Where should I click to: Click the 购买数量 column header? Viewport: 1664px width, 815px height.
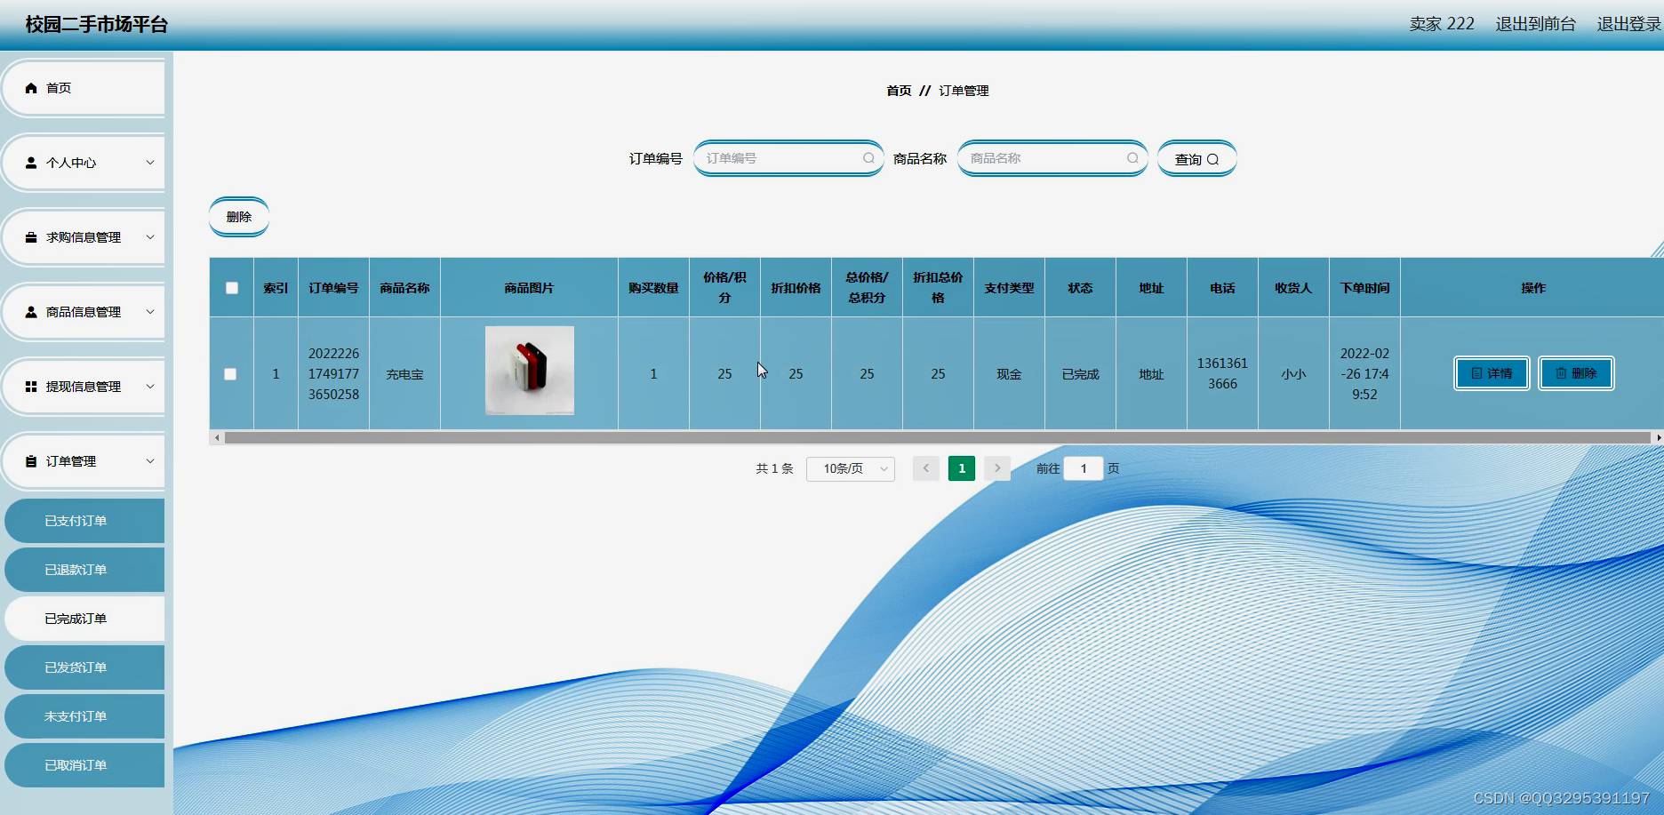653,288
